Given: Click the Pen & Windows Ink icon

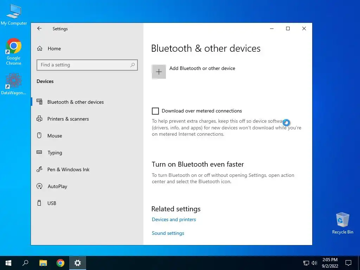Looking at the screenshot, I should (39, 169).
